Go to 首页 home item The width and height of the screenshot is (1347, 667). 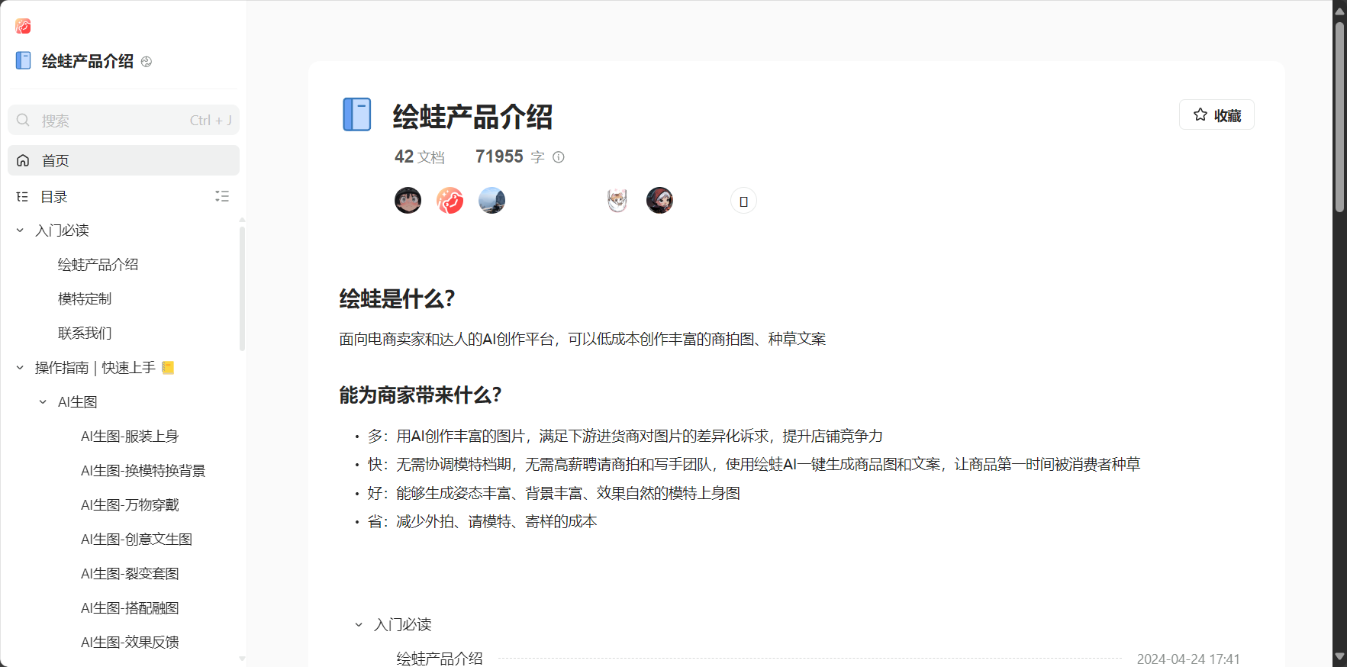click(x=124, y=160)
